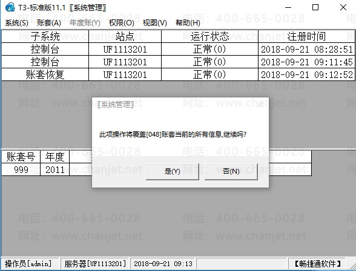Click the 【畅捷通软件】 status bar label
Image resolution: width=356 pixels, height=271 pixels.
click(x=317, y=264)
